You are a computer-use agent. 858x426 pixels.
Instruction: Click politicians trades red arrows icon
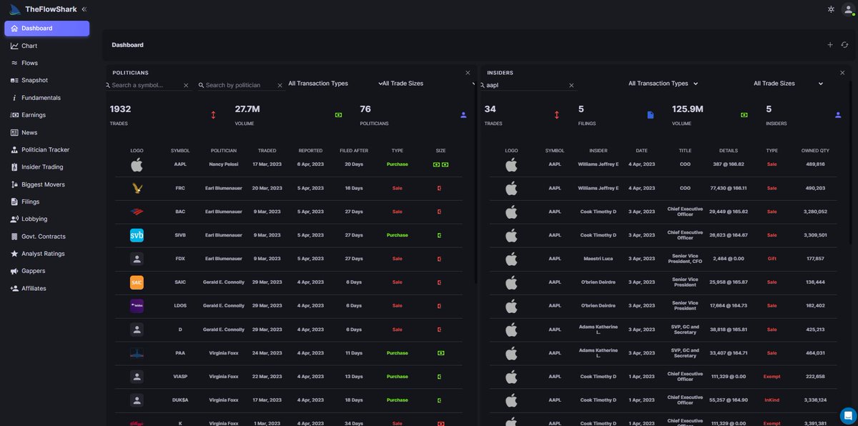(213, 114)
